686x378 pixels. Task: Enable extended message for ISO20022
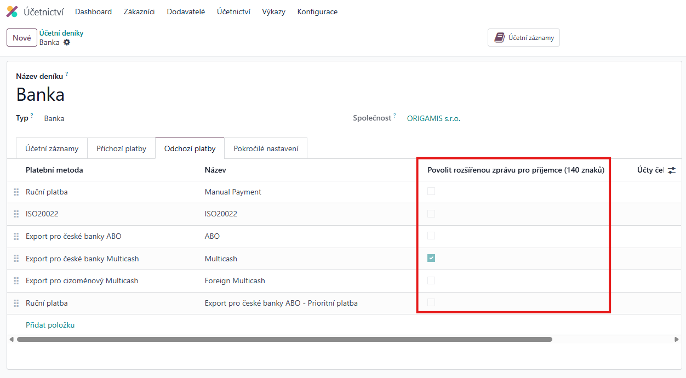click(x=431, y=214)
